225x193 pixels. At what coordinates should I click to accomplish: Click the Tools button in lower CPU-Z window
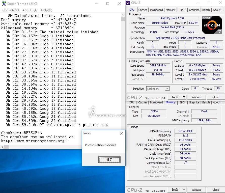(x=175, y=190)
